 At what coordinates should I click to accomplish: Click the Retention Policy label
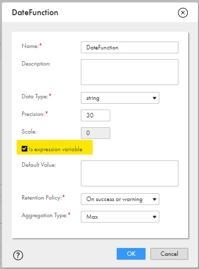click(x=42, y=198)
